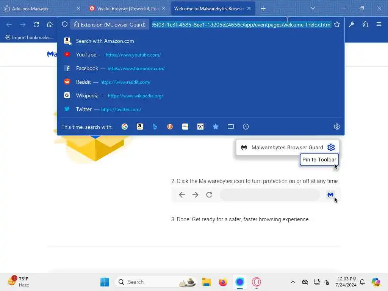The width and height of the screenshot is (388, 291).
Task: Close the Vivaldi Browser tab
Action: (164, 8)
